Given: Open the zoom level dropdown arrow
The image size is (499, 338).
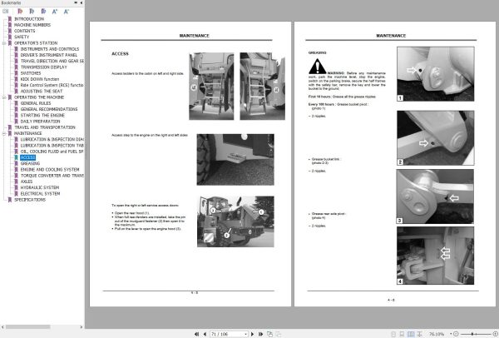Looking at the screenshot, I should point(451,334).
